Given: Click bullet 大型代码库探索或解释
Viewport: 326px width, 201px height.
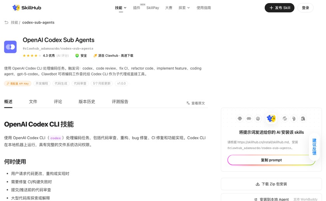Looking at the screenshot, I should coord(31,198).
